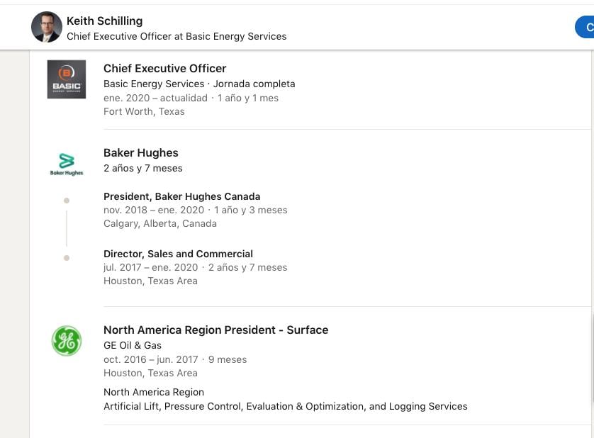Open North America Region President - Surface title
The image size is (594, 438).
click(215, 330)
